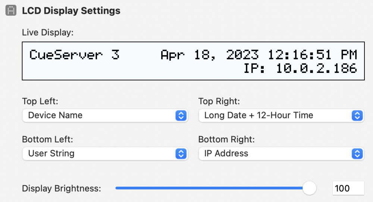Click blue chevron arrows beside Long Date + 12-Hour Time

pyautogui.click(x=357, y=115)
